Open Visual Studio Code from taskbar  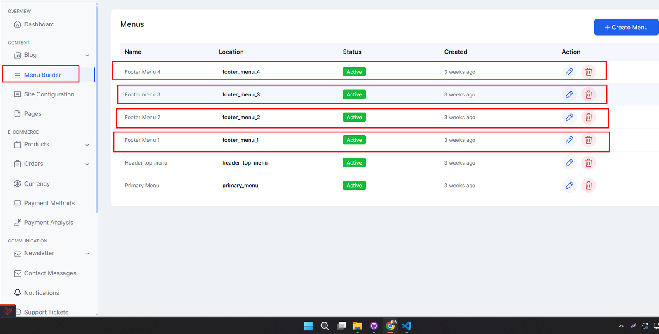(407, 326)
